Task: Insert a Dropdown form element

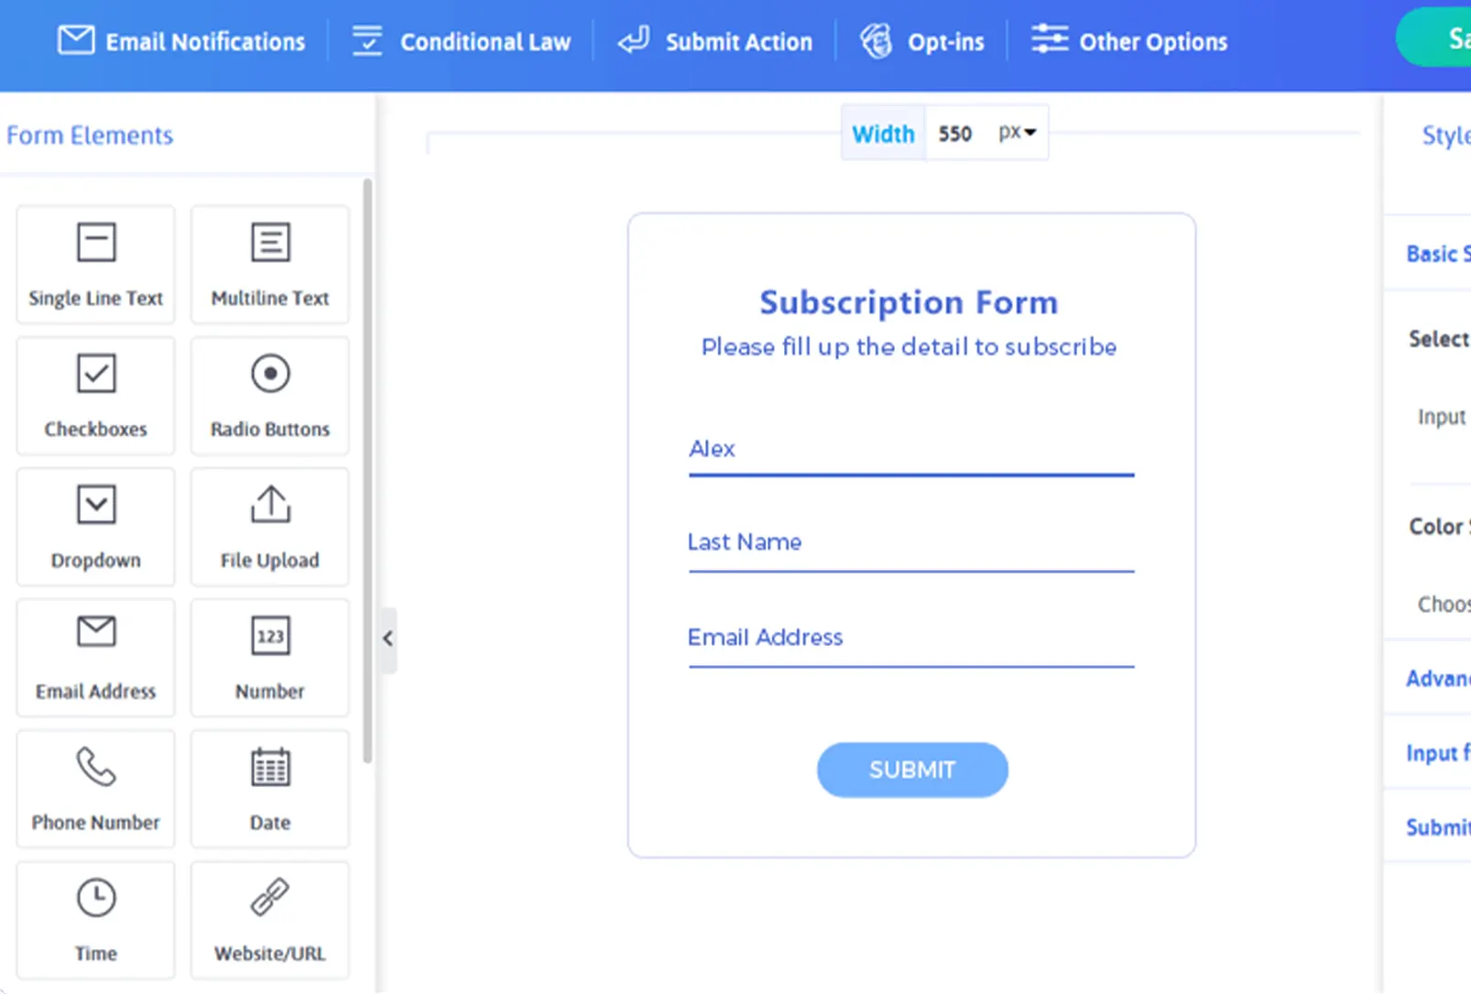Action: [94, 527]
